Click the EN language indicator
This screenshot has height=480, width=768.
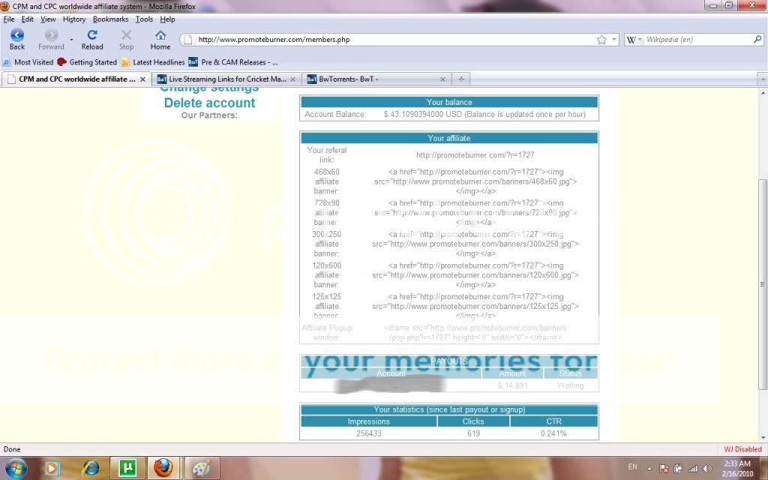pos(633,466)
